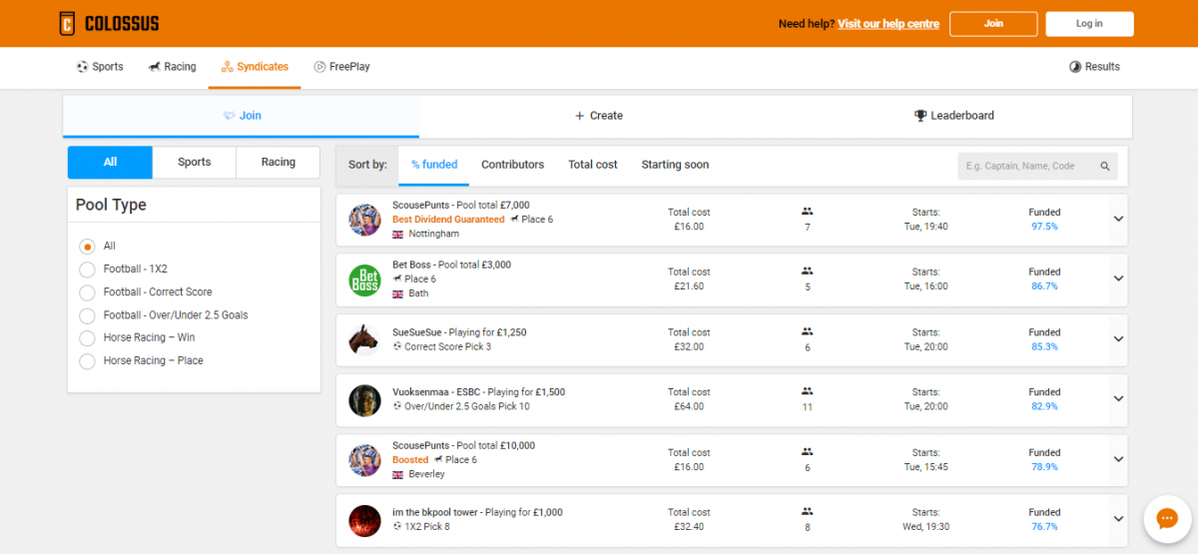The image size is (1198, 554).
Task: Open SueSueSue horse avatar
Action: [x=364, y=339]
